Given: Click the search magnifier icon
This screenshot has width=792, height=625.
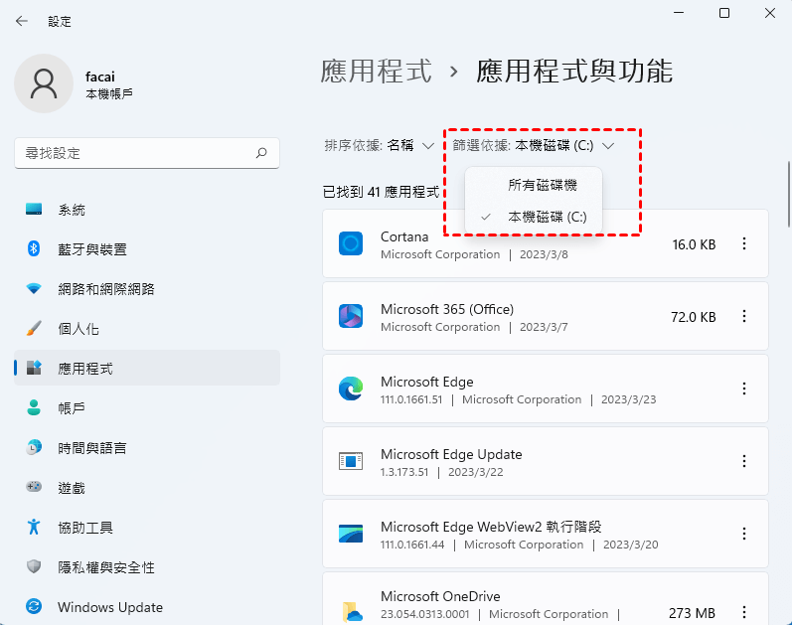Looking at the screenshot, I should point(261,153).
